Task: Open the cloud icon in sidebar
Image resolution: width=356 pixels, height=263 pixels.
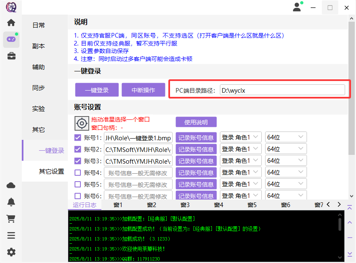Action: tap(11, 185)
